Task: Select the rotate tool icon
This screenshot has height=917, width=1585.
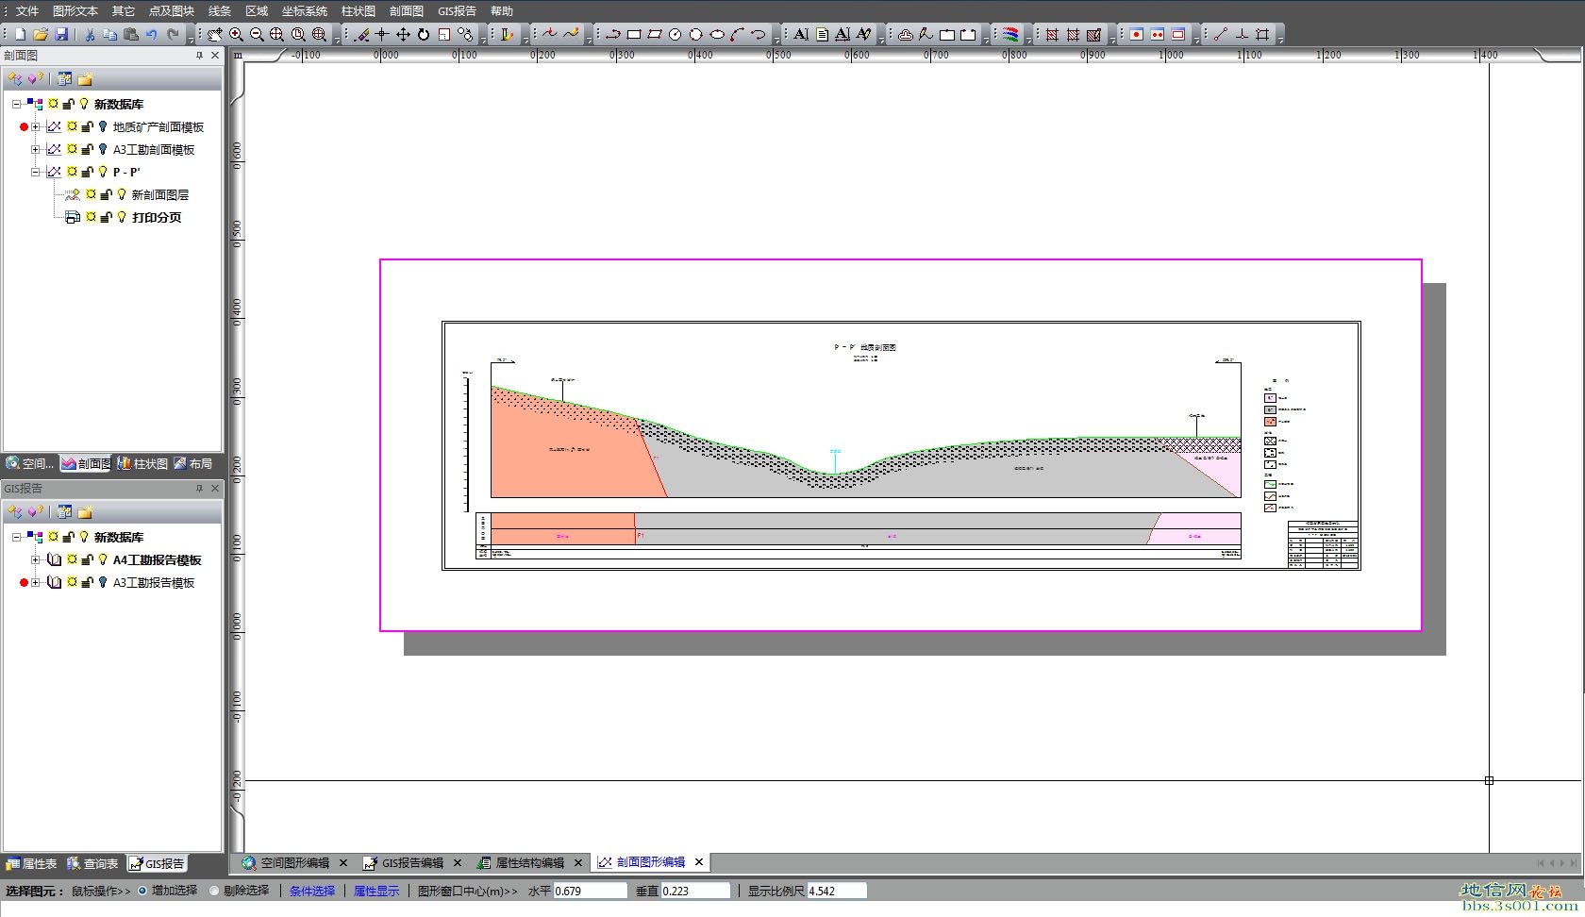Action: [x=424, y=34]
